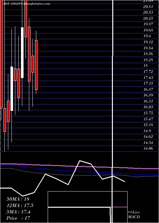Click the 50MA : 18 indicator text

pyautogui.click(x=18, y=199)
